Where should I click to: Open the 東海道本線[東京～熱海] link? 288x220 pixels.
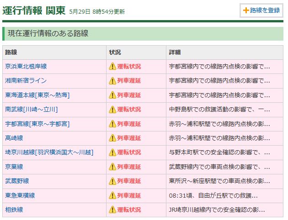point(37,95)
